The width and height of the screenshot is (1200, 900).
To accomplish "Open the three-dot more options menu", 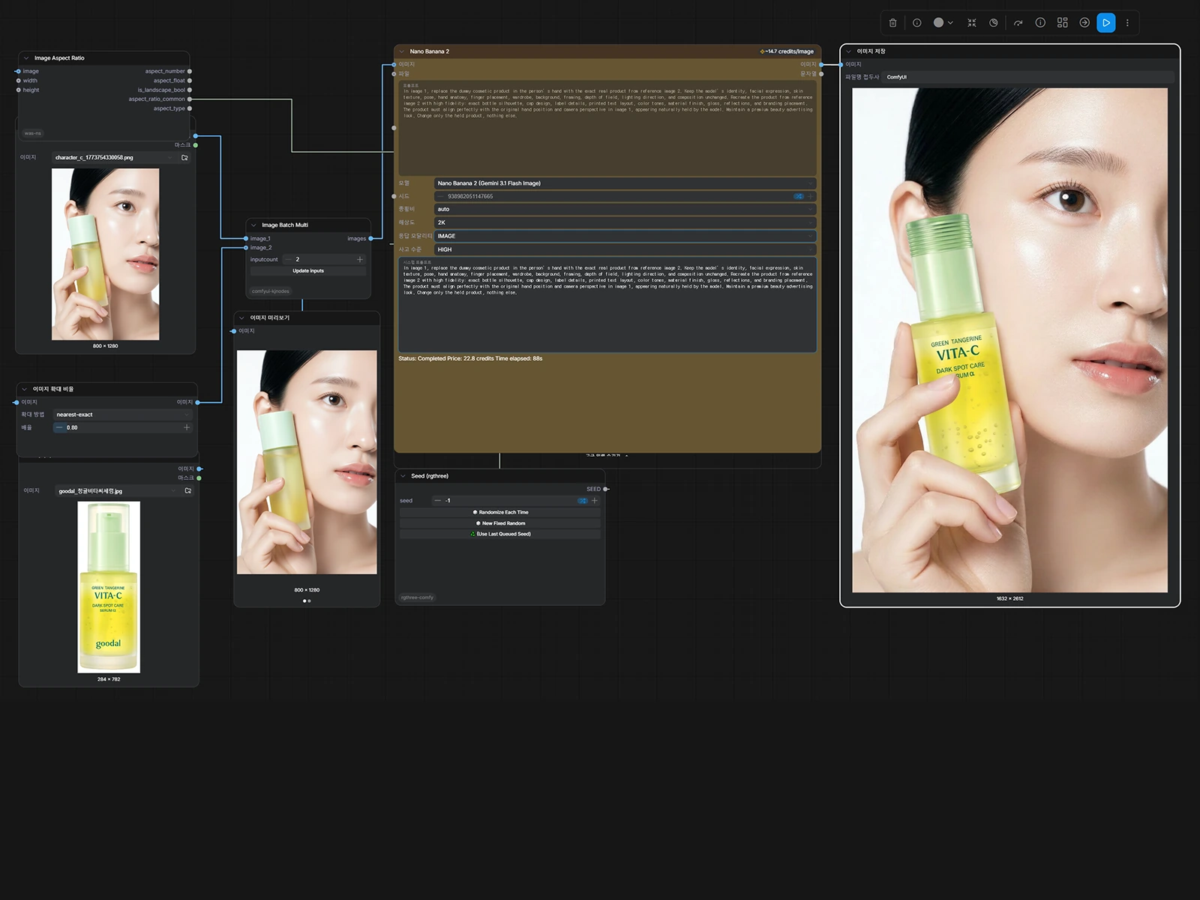I will 1127,22.
